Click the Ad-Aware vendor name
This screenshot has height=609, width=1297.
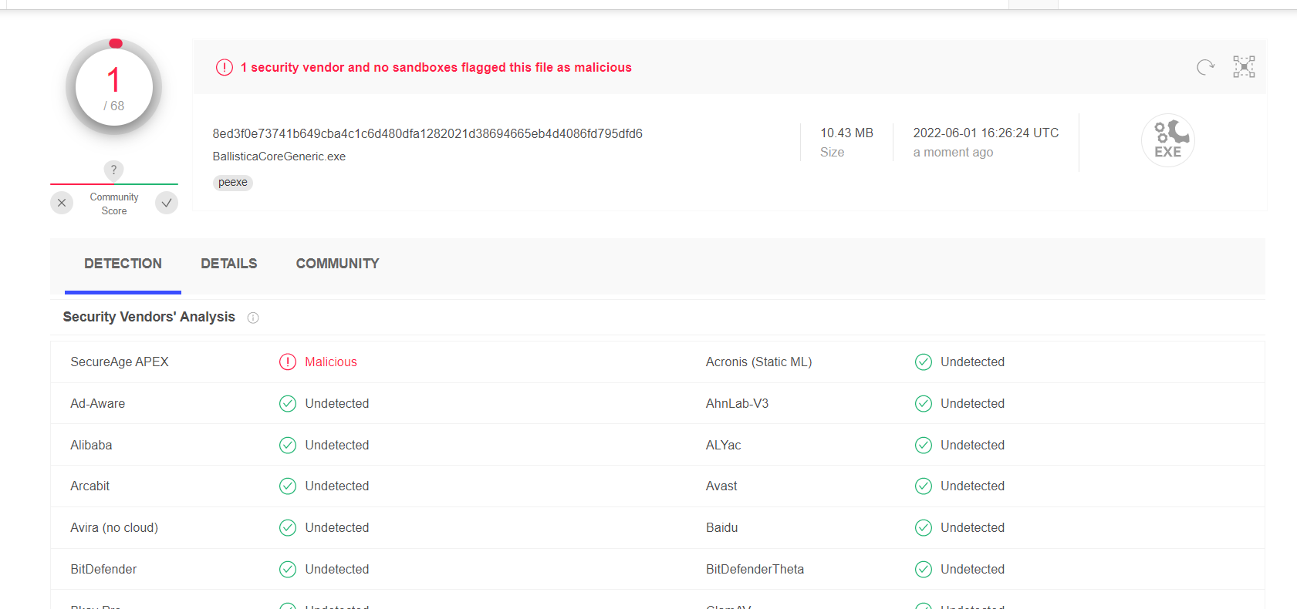[x=98, y=403]
